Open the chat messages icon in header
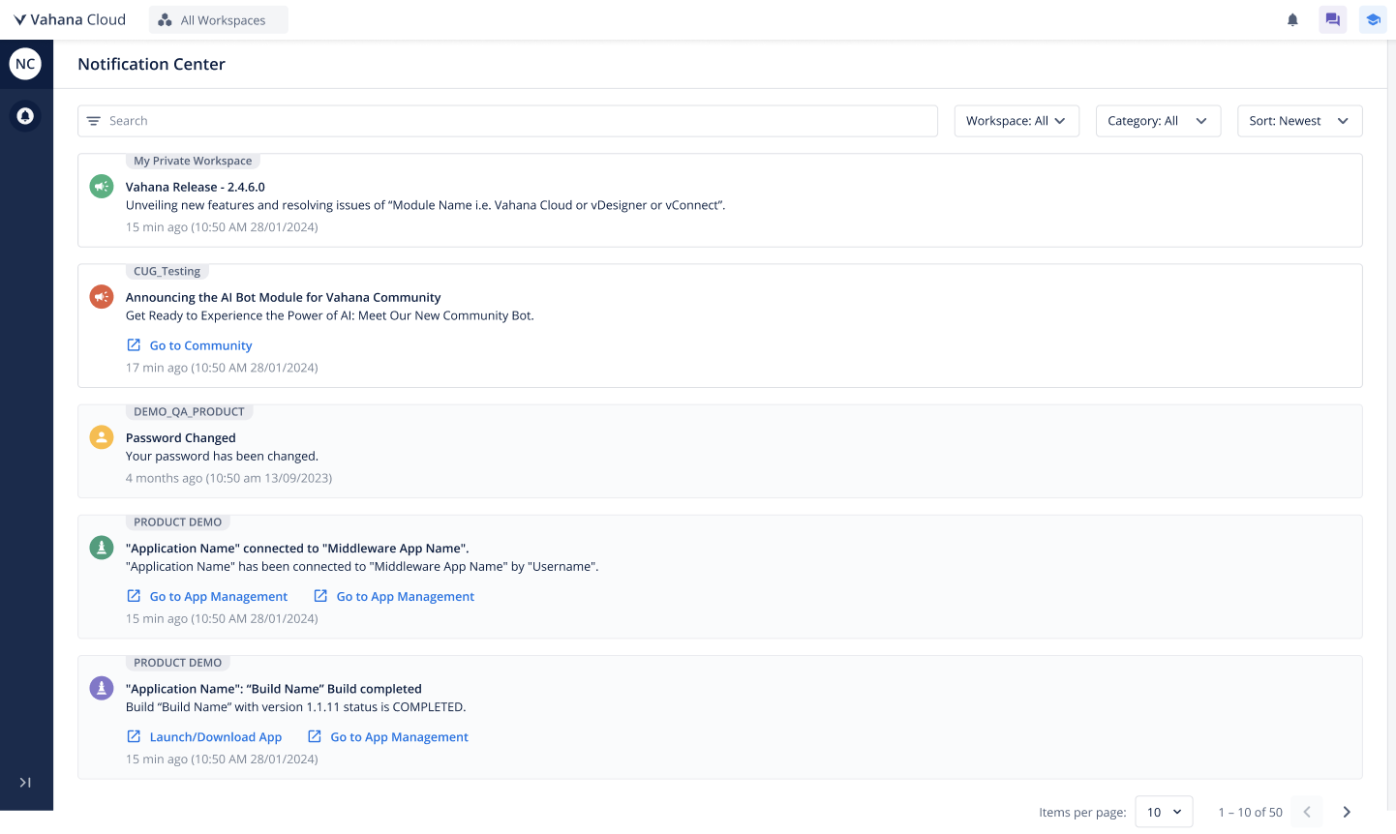The height and width of the screenshot is (834, 1396). tap(1332, 20)
